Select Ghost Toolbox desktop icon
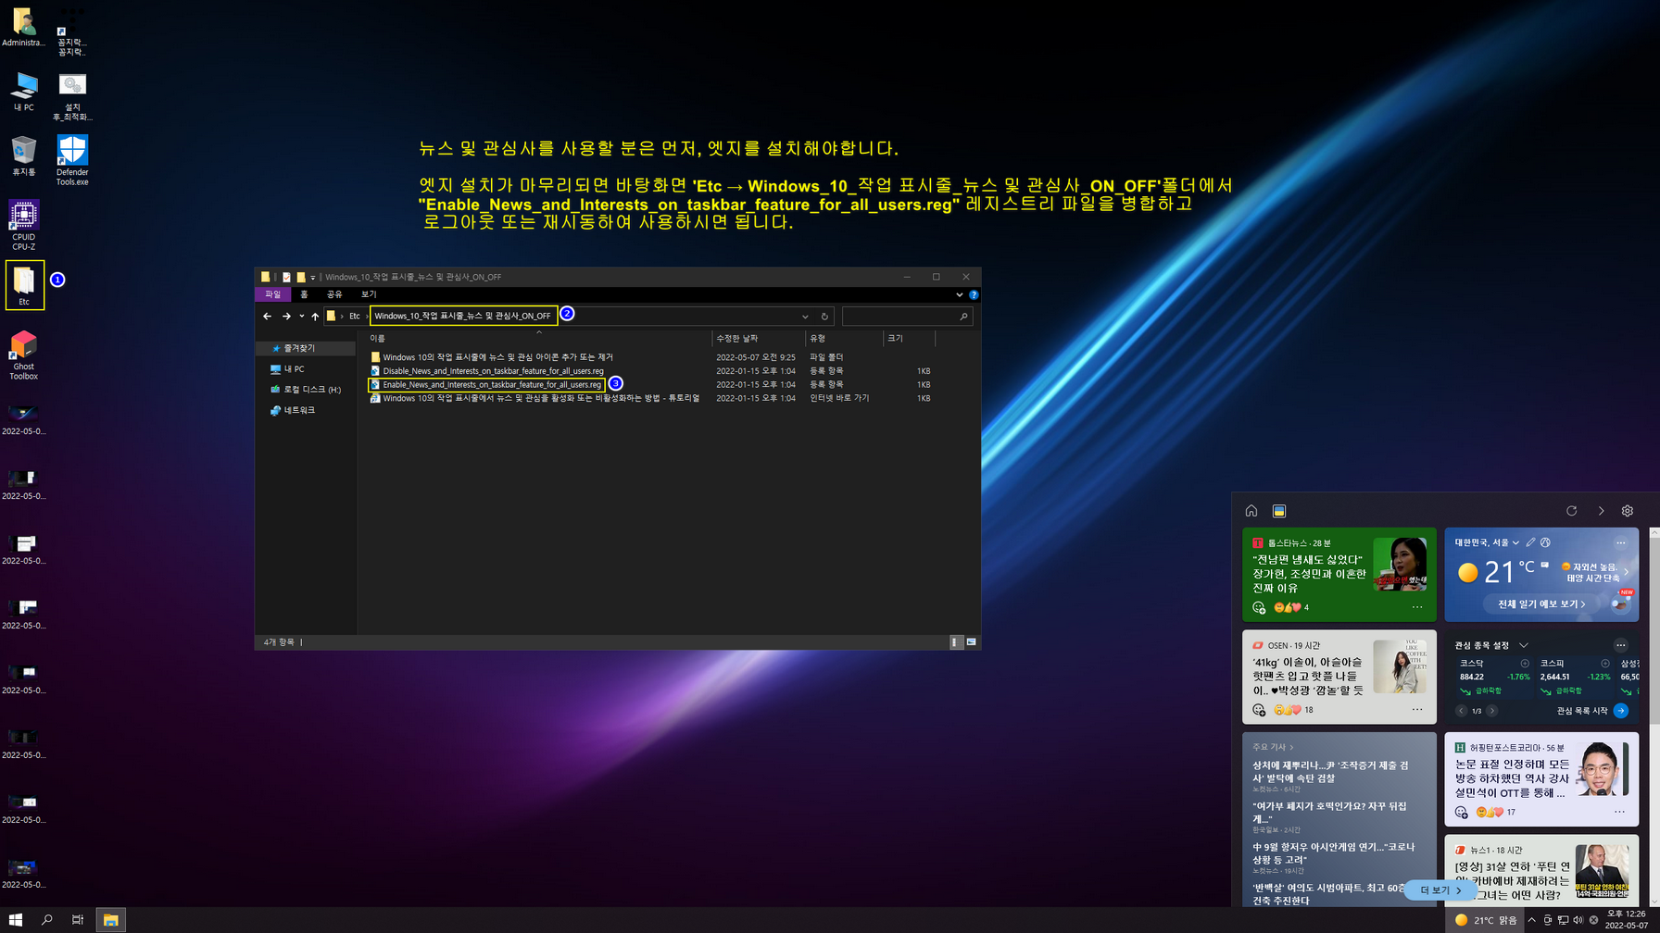 coord(23,355)
